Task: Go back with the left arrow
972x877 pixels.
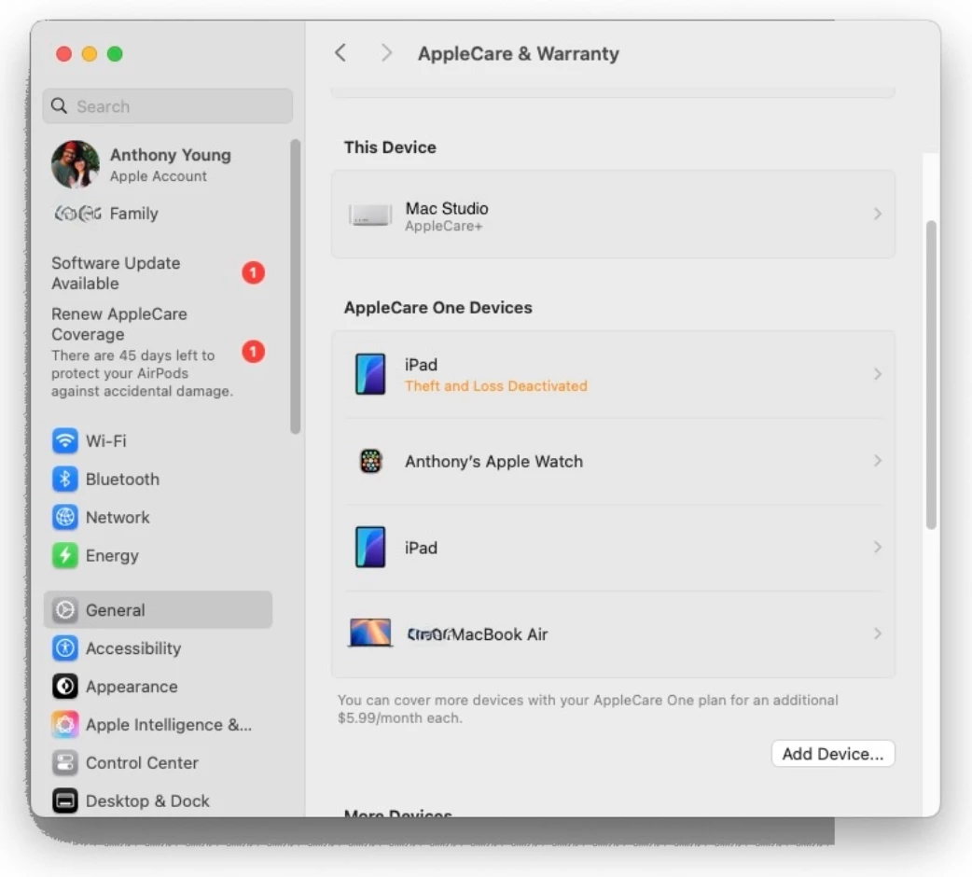Action: [340, 53]
